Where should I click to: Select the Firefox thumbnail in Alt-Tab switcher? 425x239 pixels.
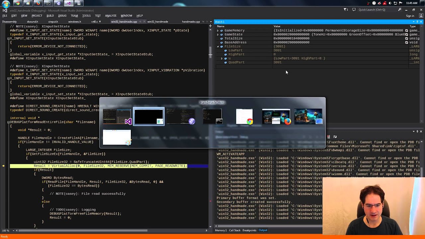276,117
